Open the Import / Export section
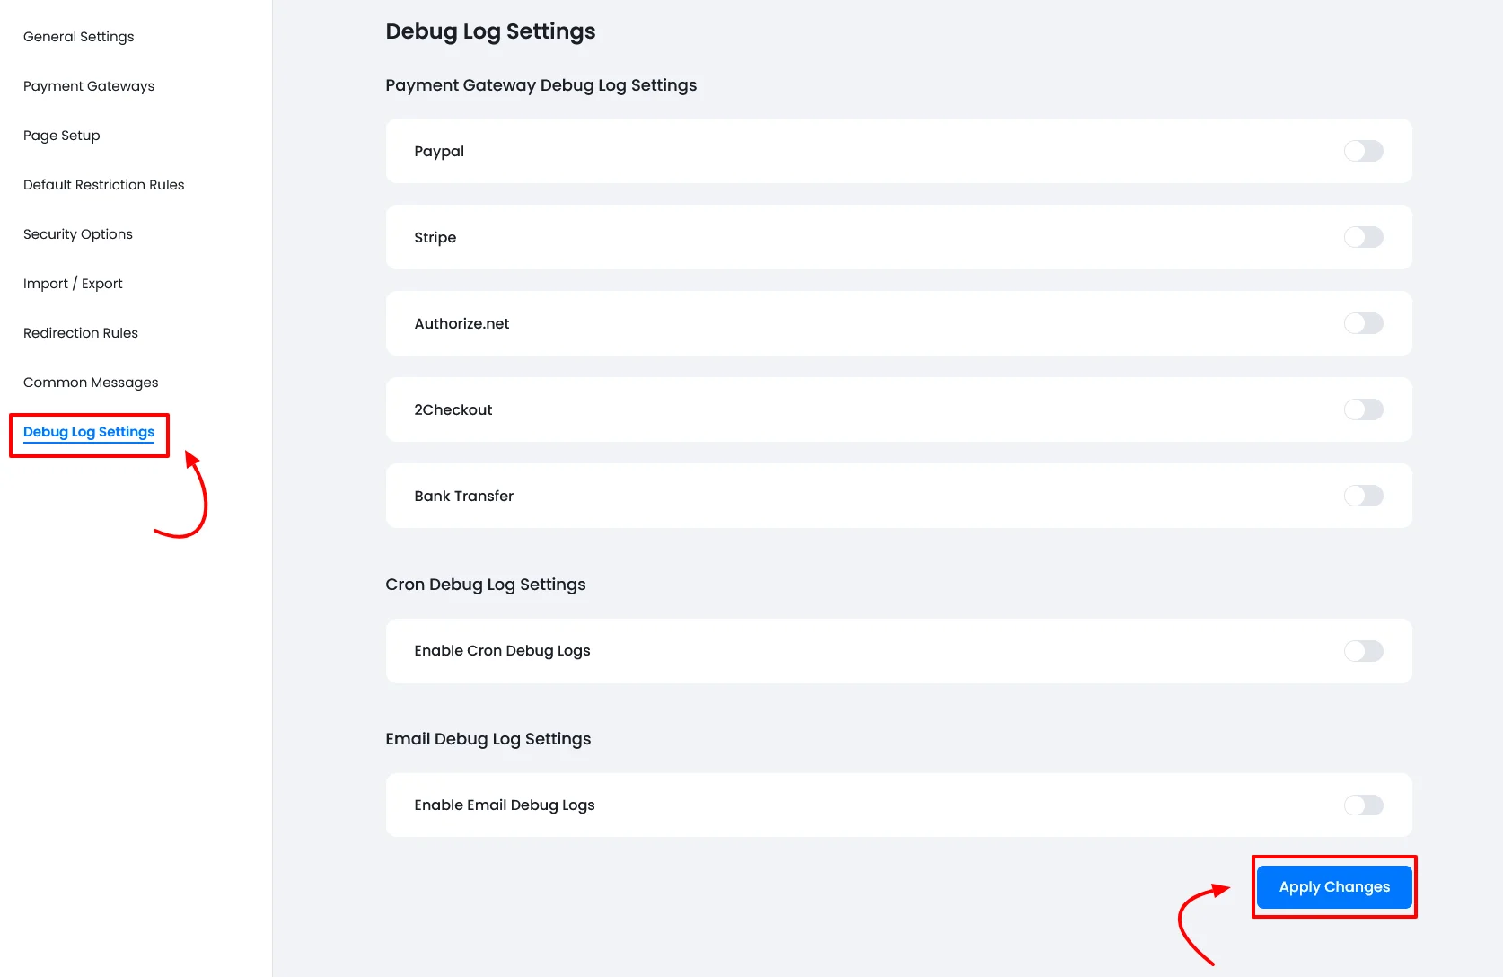Viewport: 1503px width, 977px height. [x=73, y=283]
